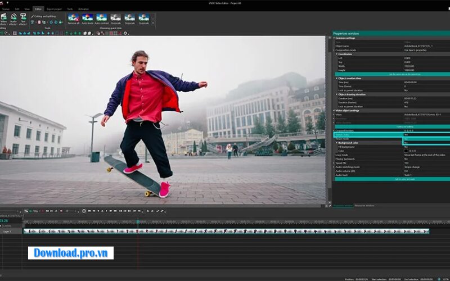Open the Audio effects menu

coord(13,19)
